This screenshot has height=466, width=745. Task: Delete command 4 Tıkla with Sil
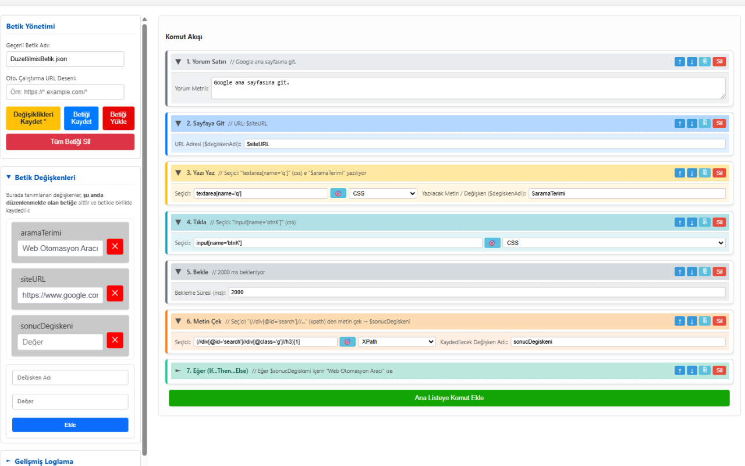[x=719, y=223]
